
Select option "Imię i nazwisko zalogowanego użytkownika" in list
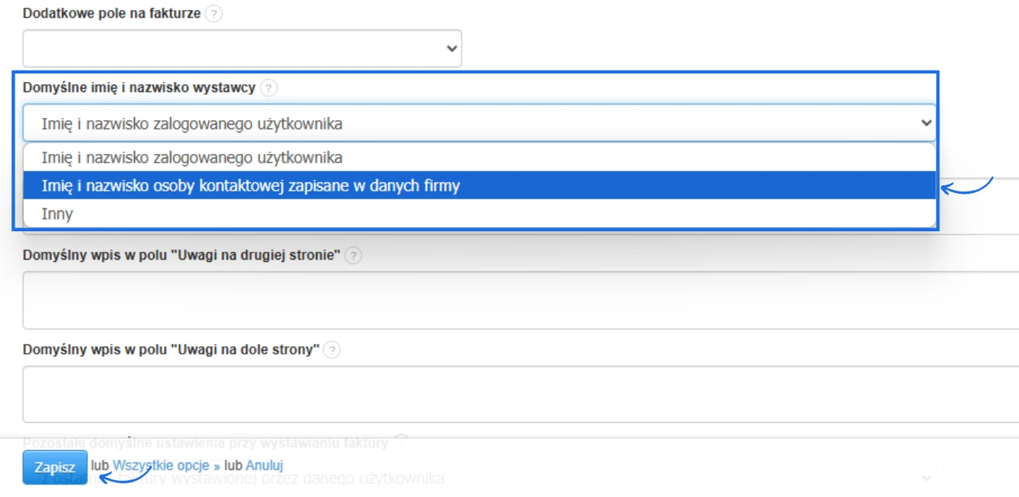coord(191,158)
